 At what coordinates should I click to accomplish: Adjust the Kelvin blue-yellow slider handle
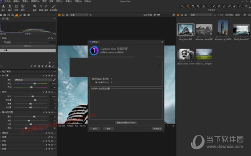(35, 83)
